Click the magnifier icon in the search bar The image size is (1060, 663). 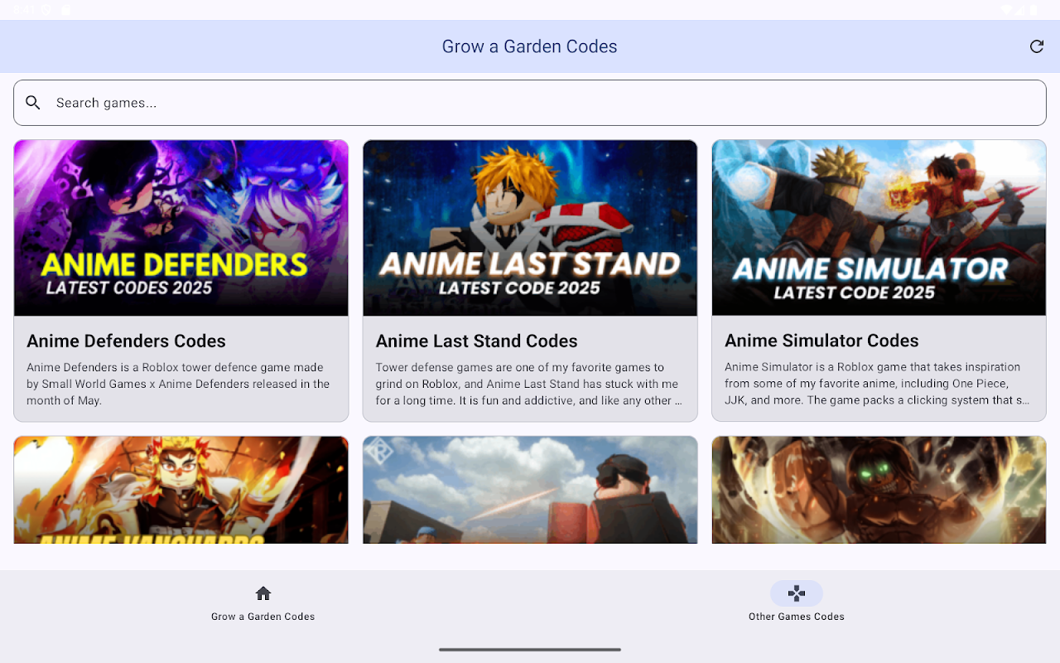point(33,103)
